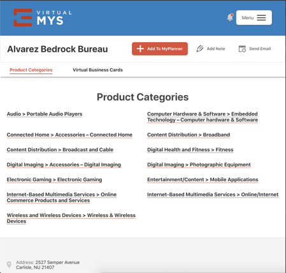This screenshot has width=286, height=273.
Task: Click the address location pin icon
Action: coord(9,265)
